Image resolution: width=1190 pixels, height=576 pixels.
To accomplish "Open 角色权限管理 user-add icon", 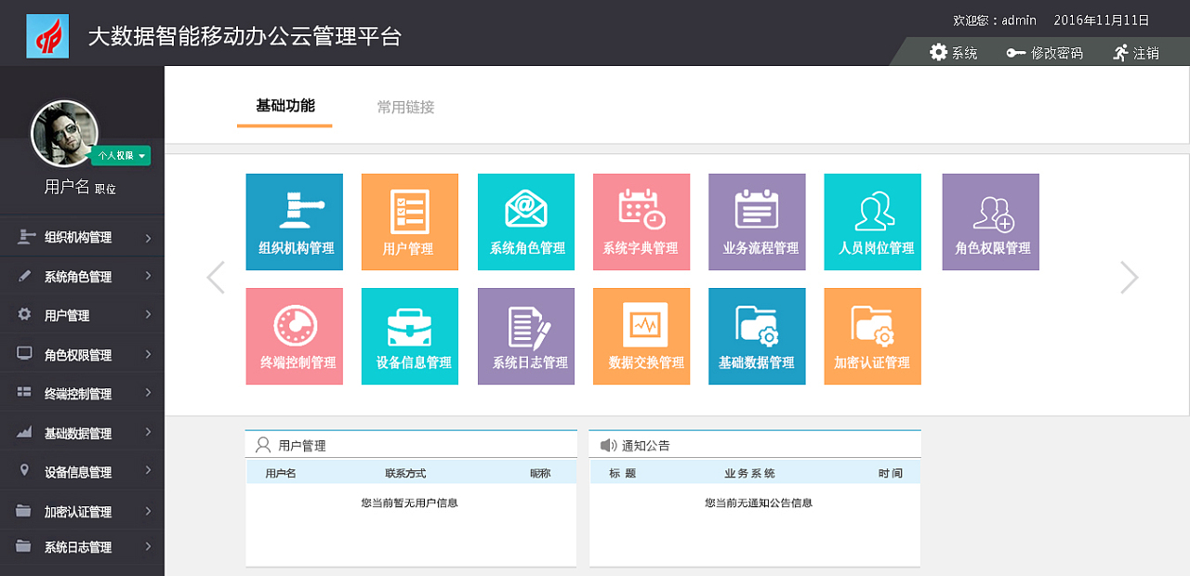I will tap(990, 221).
